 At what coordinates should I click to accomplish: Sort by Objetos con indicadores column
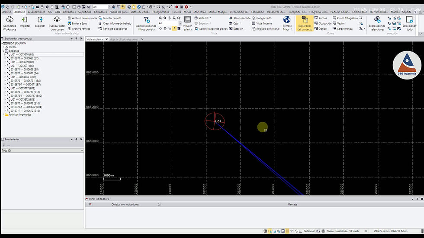point(125,205)
